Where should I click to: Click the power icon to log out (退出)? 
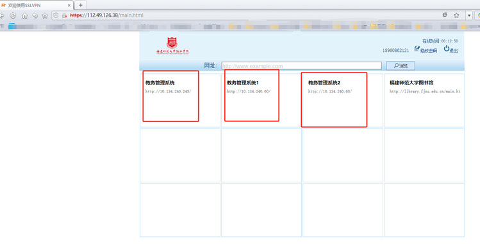click(x=447, y=48)
